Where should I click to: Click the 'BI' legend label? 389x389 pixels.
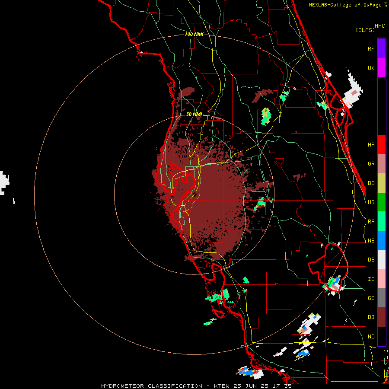pyautogui.click(x=371, y=317)
